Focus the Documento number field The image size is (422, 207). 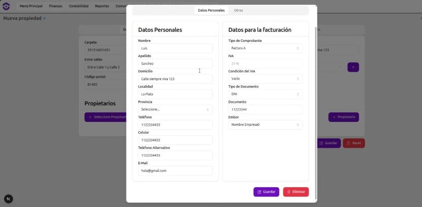pos(265,110)
